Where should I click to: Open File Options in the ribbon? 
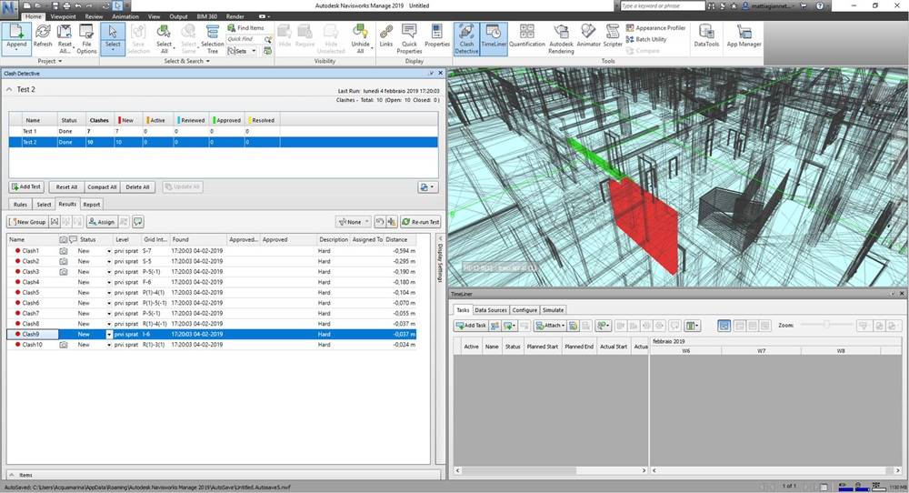(x=86, y=38)
